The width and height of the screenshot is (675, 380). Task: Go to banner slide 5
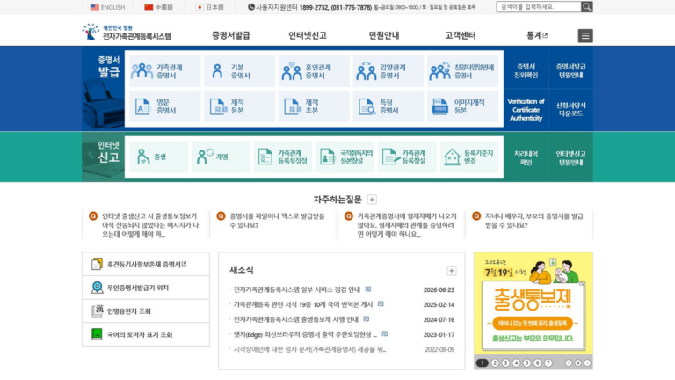pos(527,362)
